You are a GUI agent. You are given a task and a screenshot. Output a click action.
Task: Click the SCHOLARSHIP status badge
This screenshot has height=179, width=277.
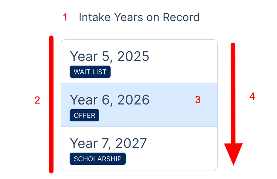[98, 159]
